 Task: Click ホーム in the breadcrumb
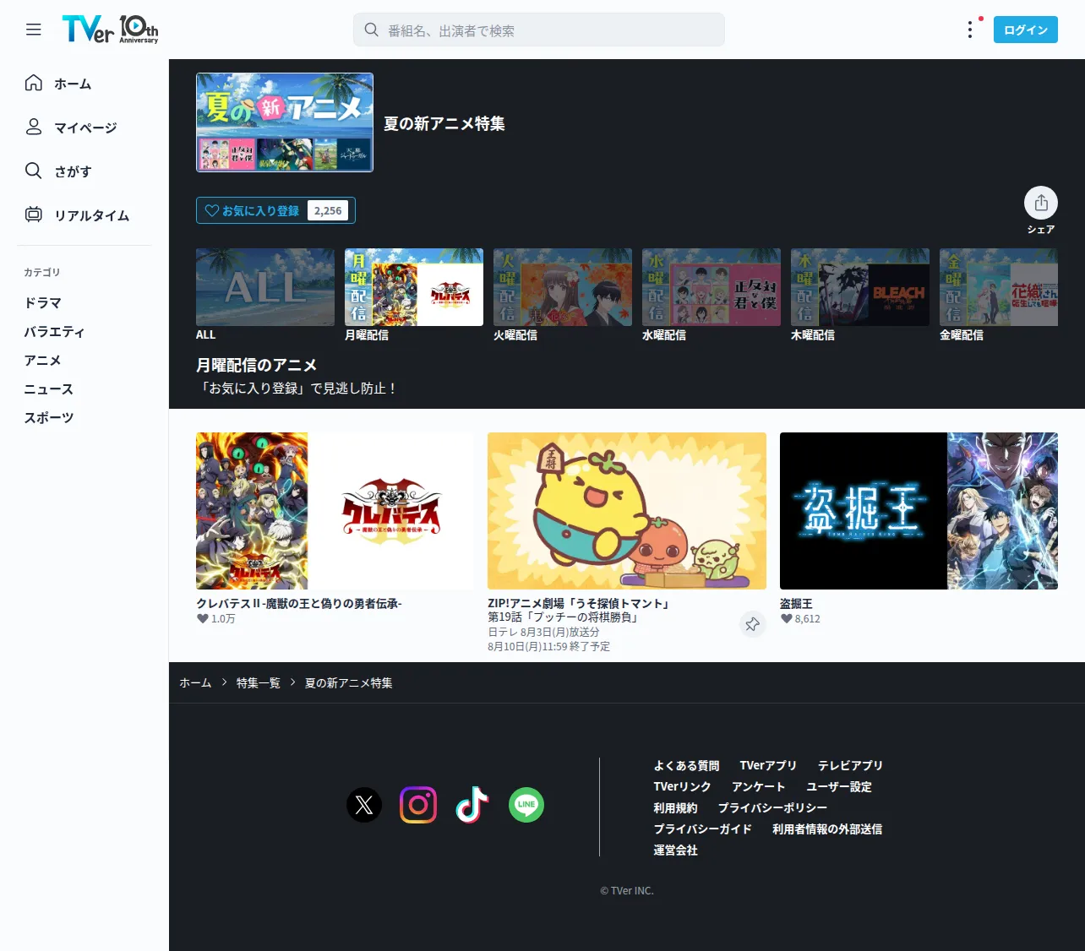pos(195,682)
